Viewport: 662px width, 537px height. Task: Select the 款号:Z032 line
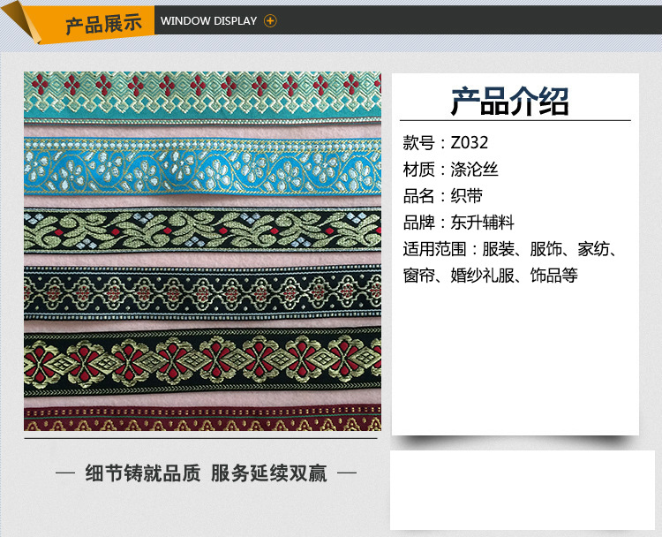(446, 143)
